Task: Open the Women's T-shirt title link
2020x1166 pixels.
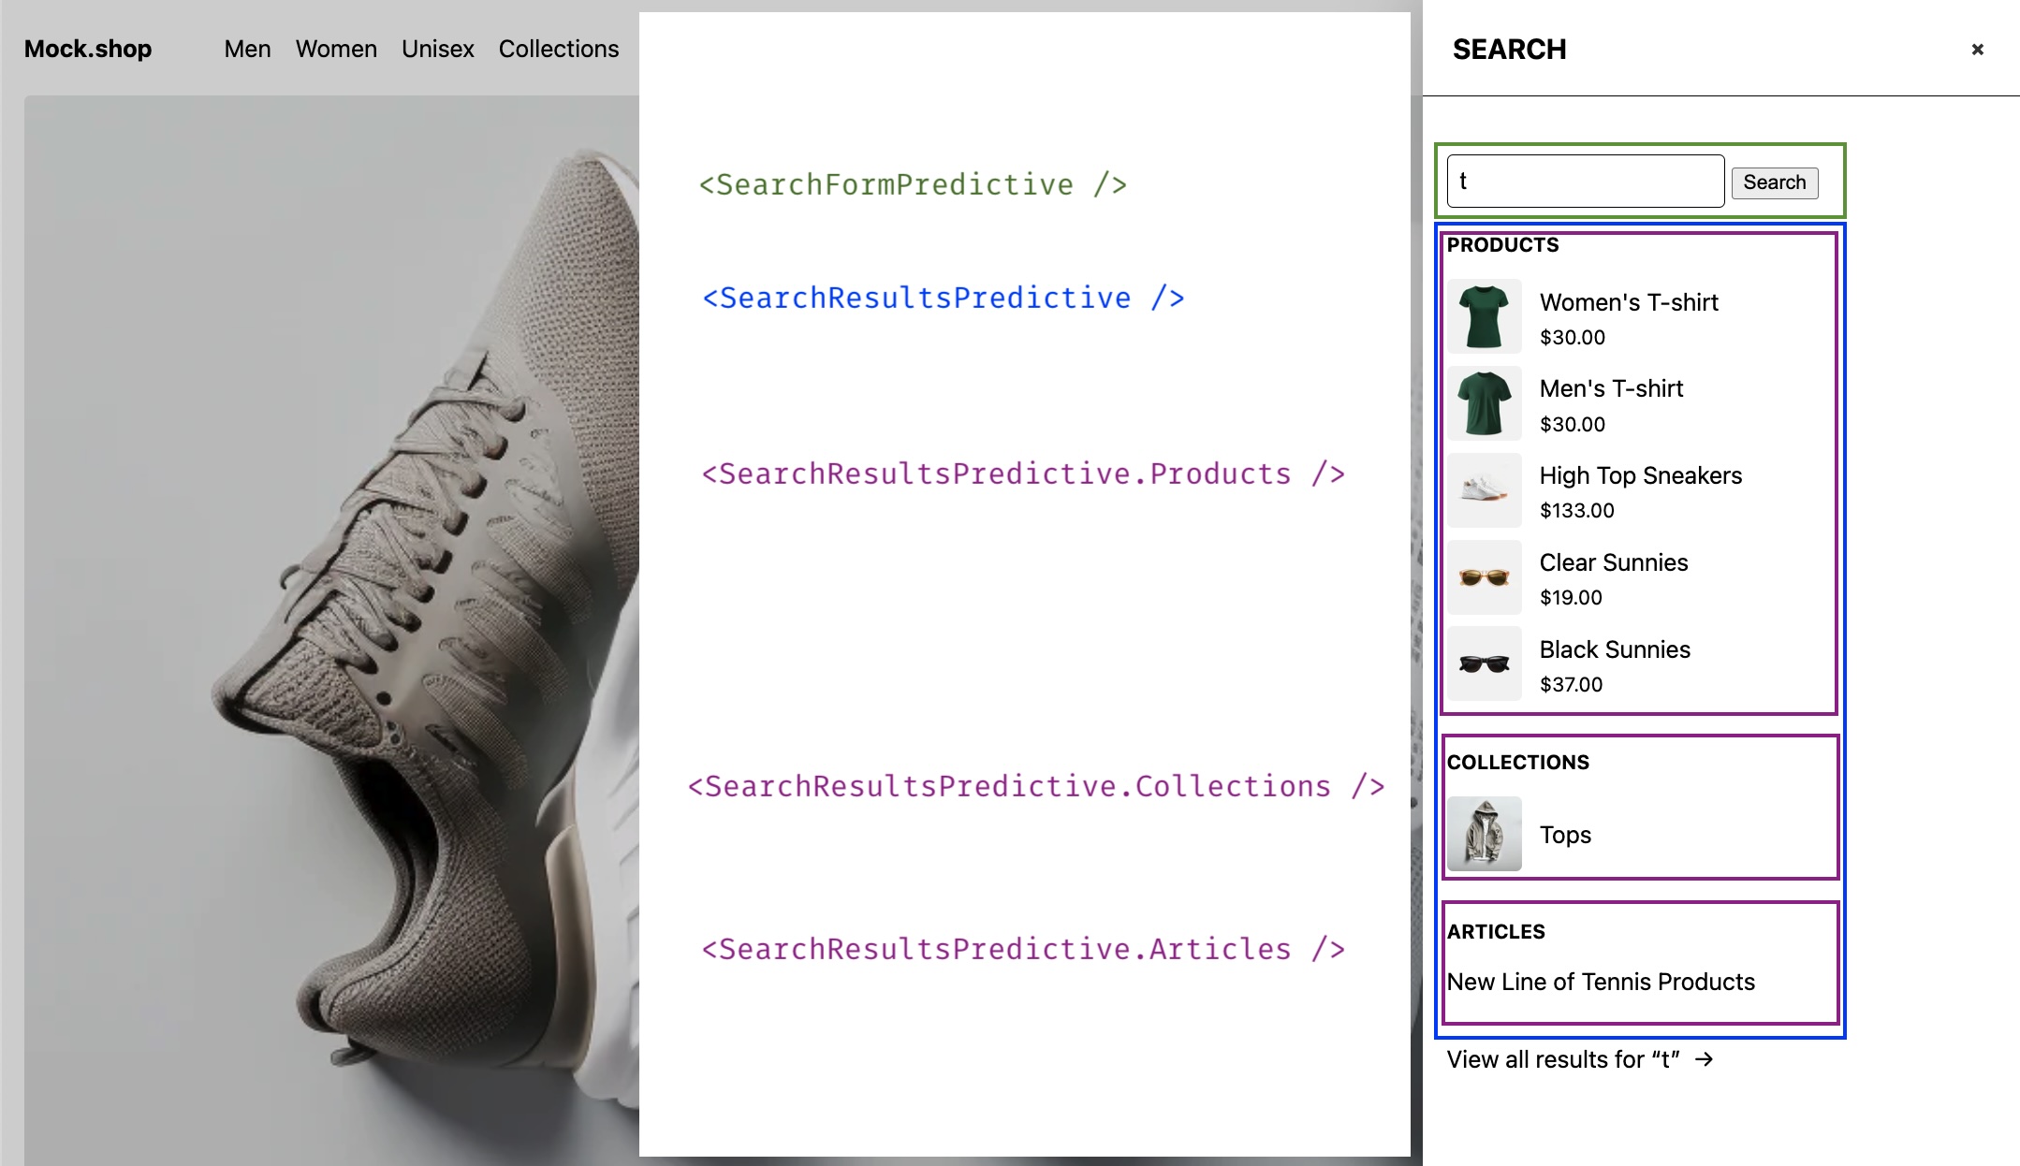Action: tap(1629, 302)
